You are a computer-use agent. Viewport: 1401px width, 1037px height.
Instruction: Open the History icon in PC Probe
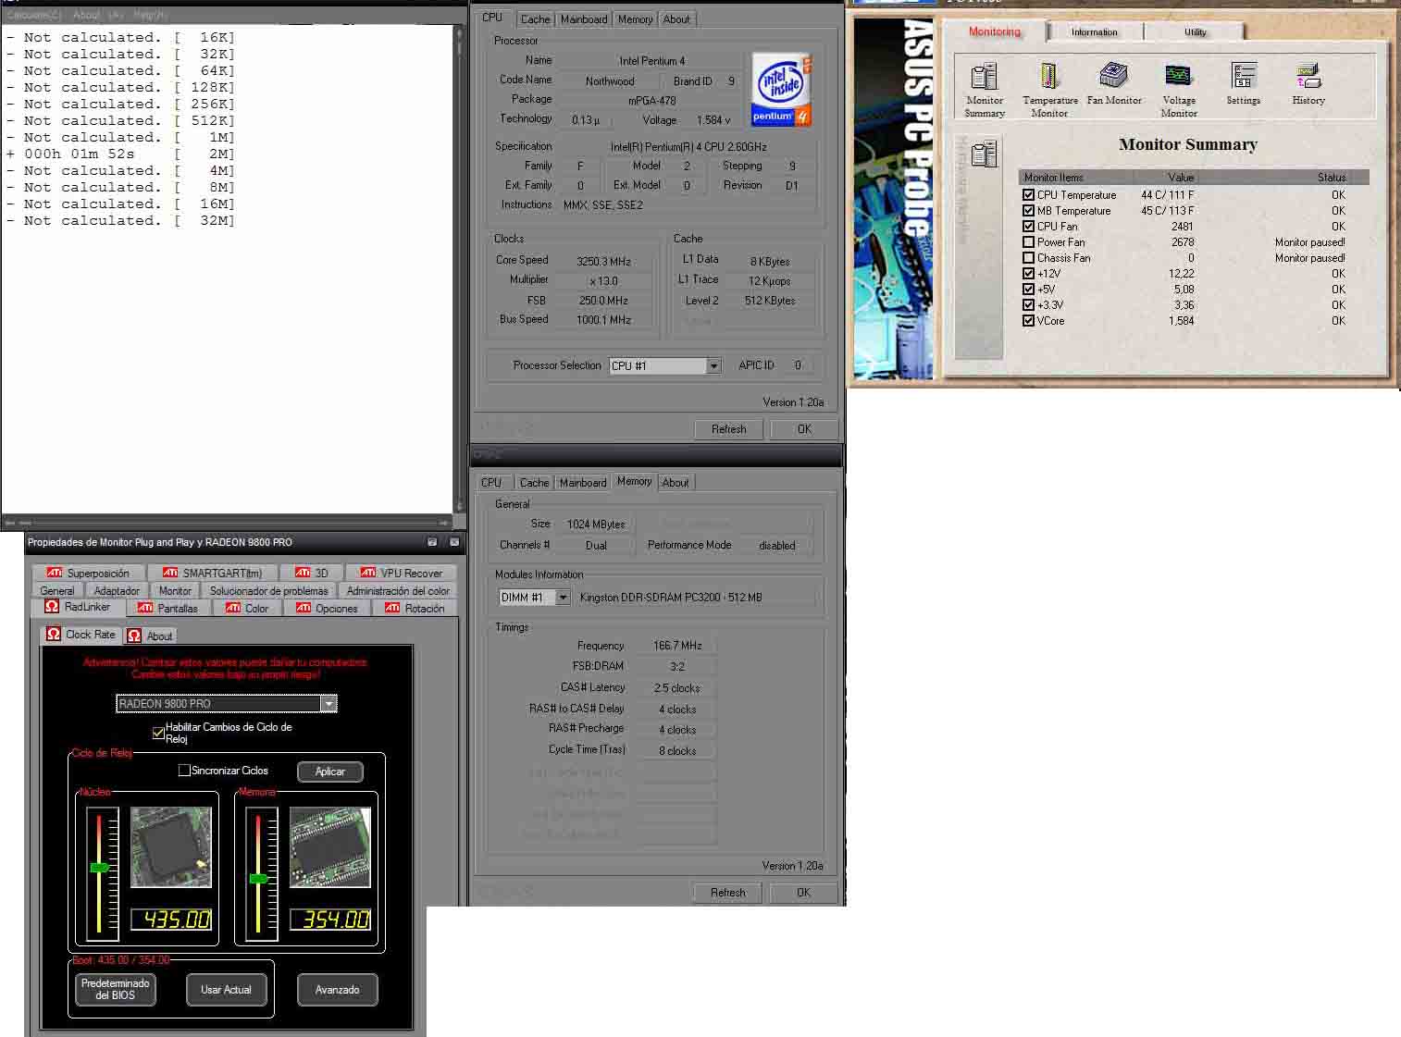click(1308, 77)
